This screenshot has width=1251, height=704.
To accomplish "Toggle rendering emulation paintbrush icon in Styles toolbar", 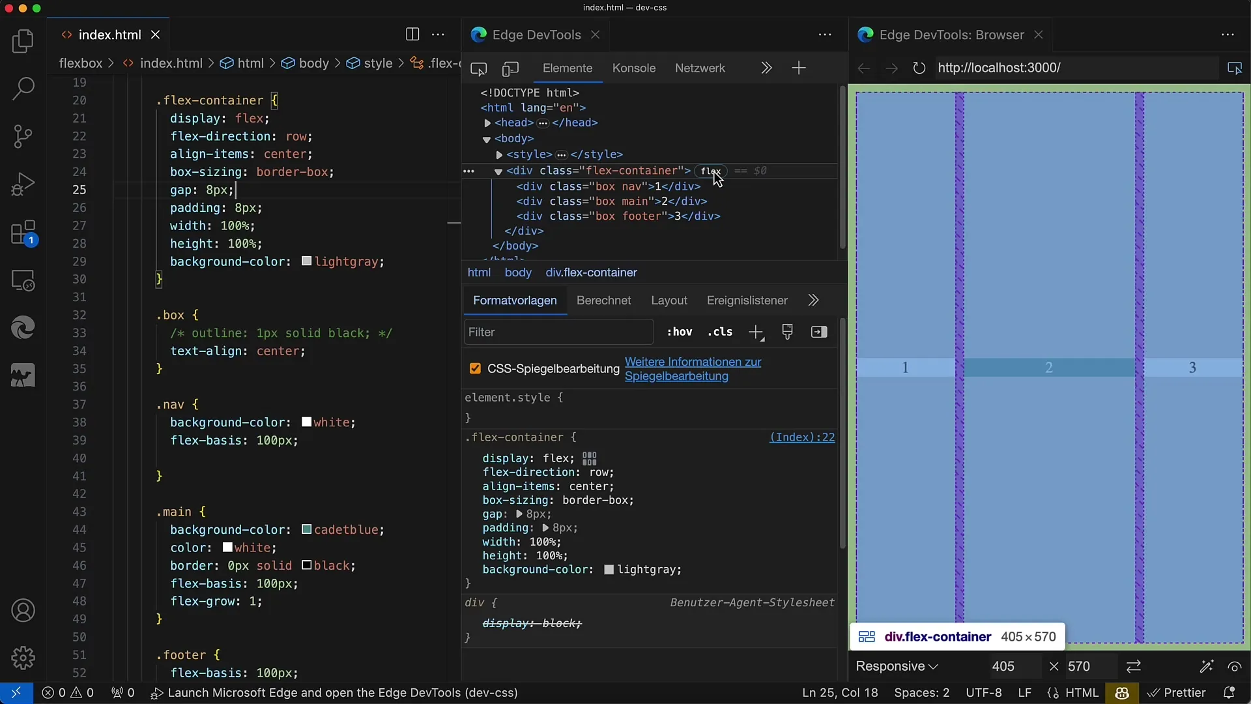I will pos(788,332).
